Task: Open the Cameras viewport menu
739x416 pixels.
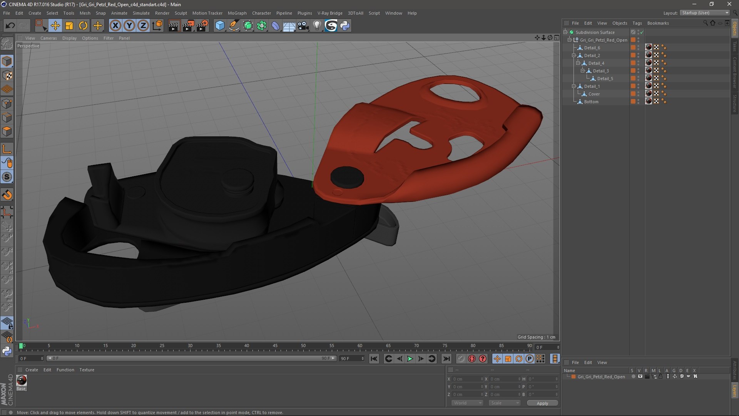Action: [48, 38]
